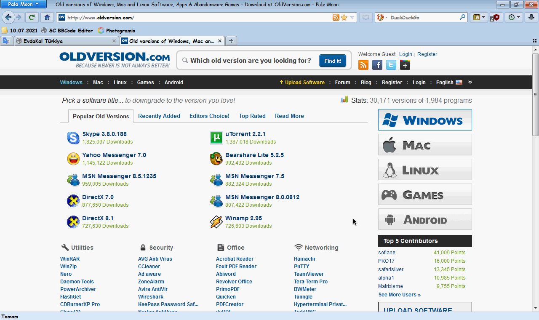Click the translate pinned tab icon
539x320 pixels.
(6, 41)
